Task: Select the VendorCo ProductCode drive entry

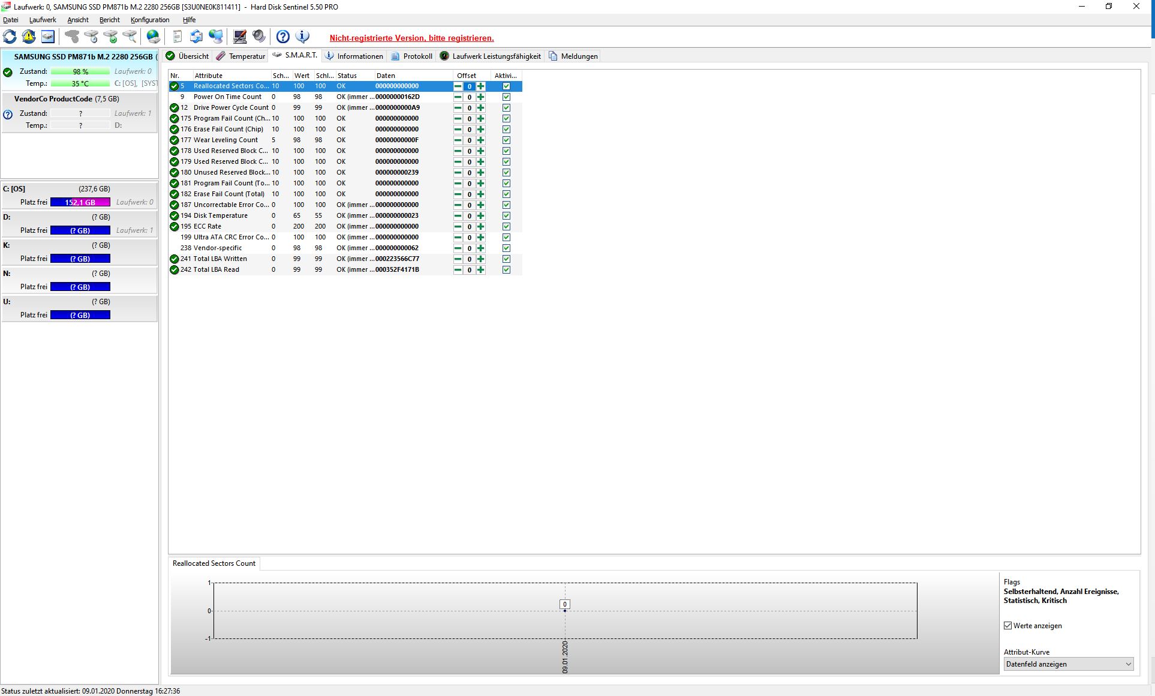Action: [67, 99]
